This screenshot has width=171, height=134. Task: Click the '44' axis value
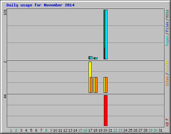coord(5,96)
